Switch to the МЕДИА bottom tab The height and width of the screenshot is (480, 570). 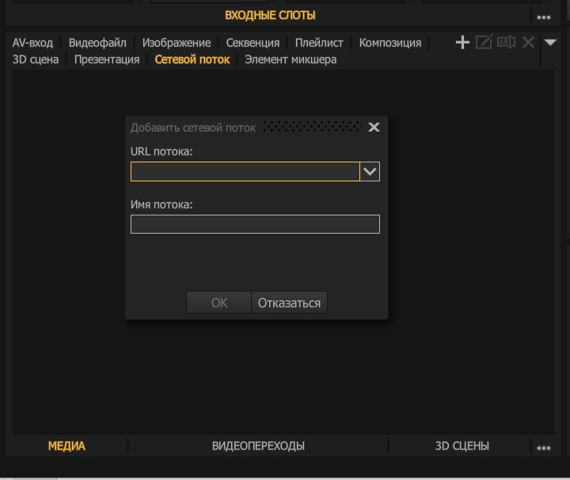coord(66,446)
